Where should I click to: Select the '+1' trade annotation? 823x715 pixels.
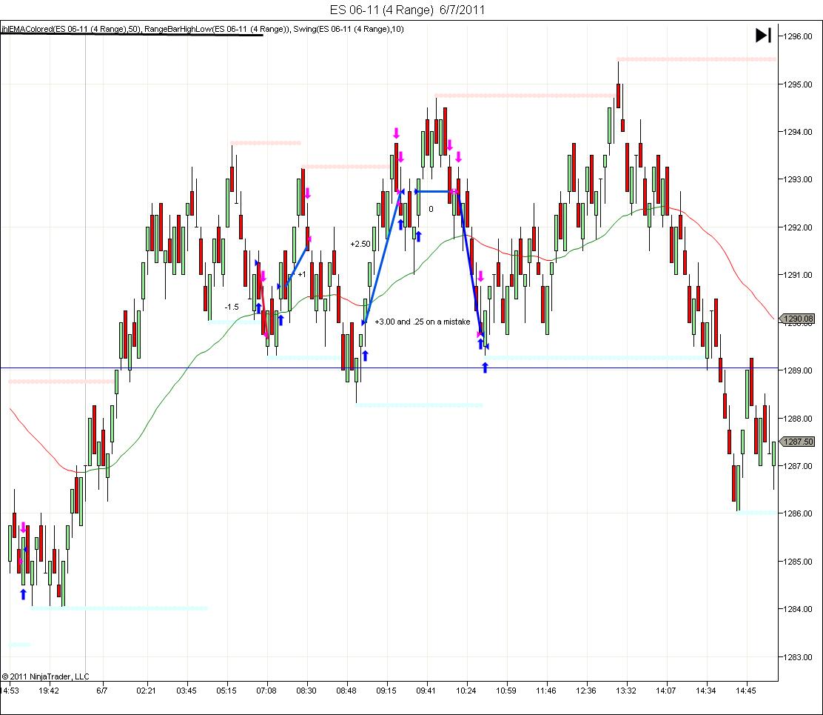coord(302,274)
